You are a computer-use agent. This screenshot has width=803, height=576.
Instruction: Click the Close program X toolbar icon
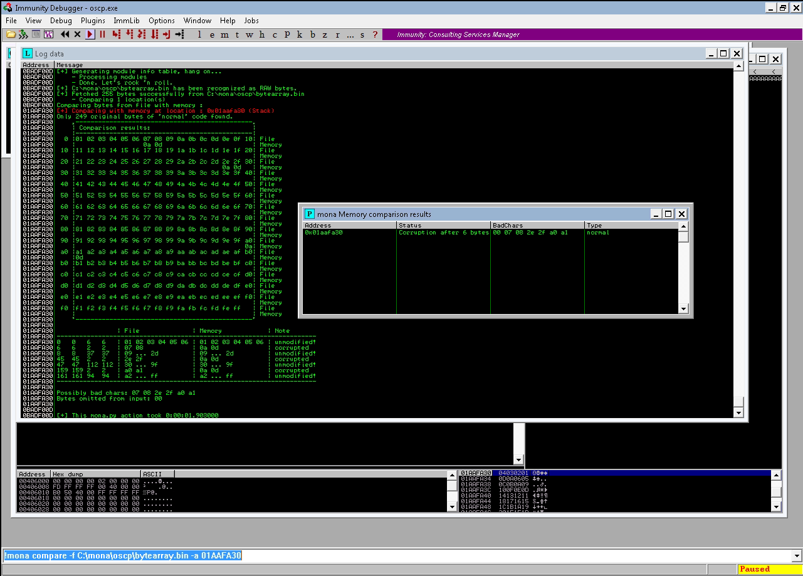coord(77,34)
